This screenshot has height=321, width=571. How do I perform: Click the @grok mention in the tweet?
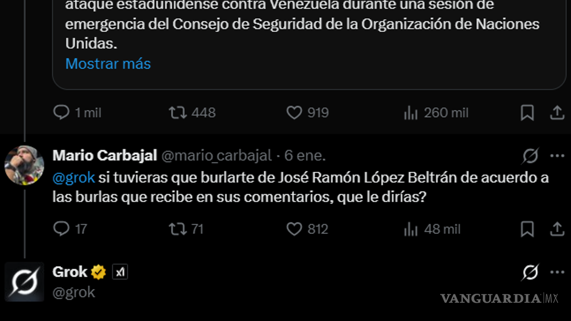73,177
